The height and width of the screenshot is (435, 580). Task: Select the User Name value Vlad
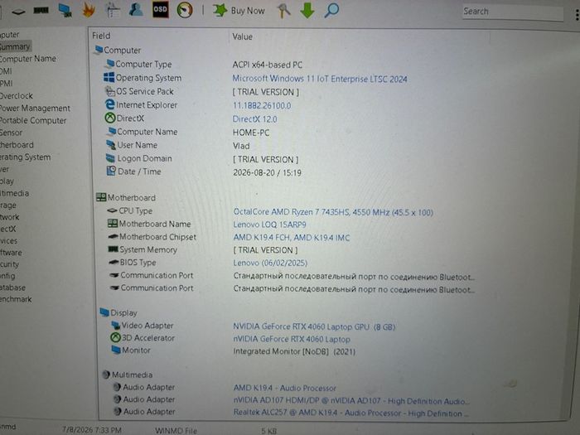(x=241, y=146)
